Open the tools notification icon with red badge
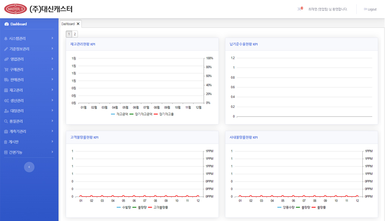385x221 pixels. click(x=300, y=9)
